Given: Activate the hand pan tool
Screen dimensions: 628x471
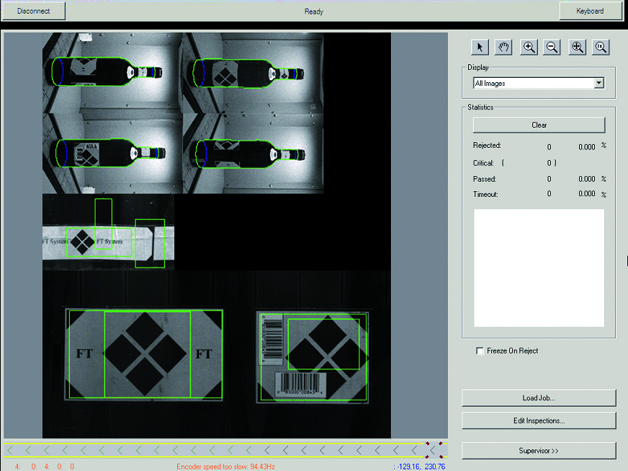Looking at the screenshot, I should click(x=504, y=48).
